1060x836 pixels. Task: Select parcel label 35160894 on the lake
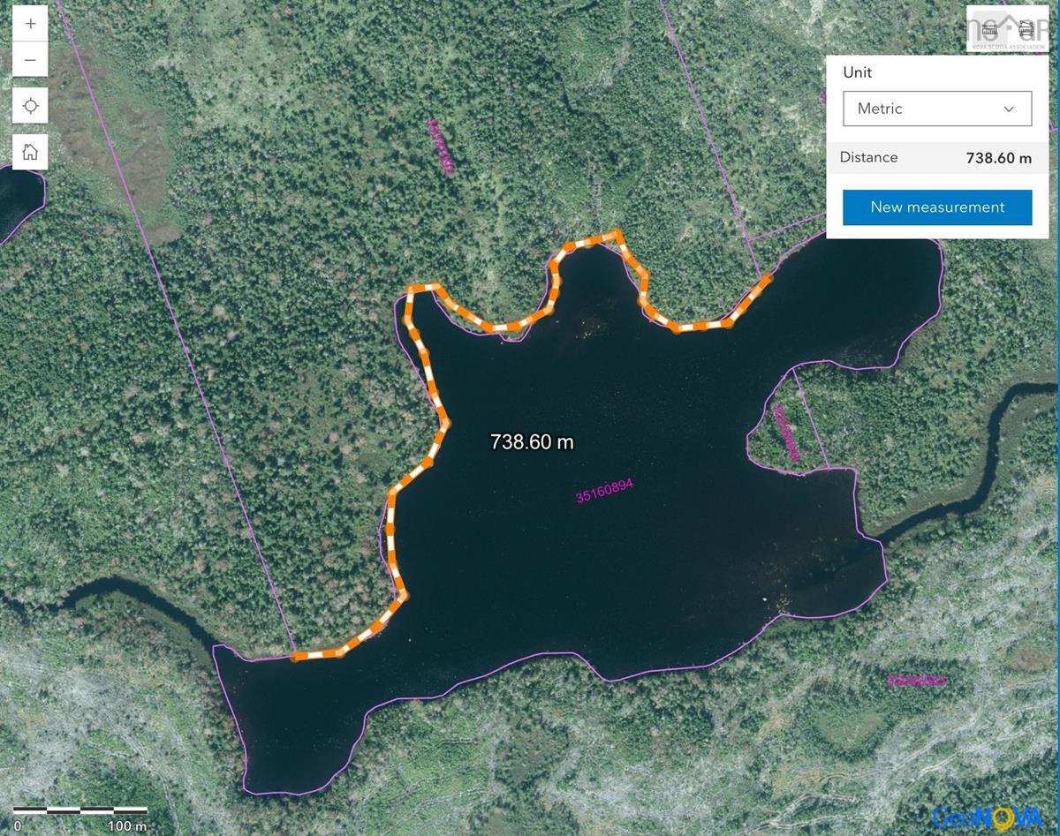coord(604,491)
